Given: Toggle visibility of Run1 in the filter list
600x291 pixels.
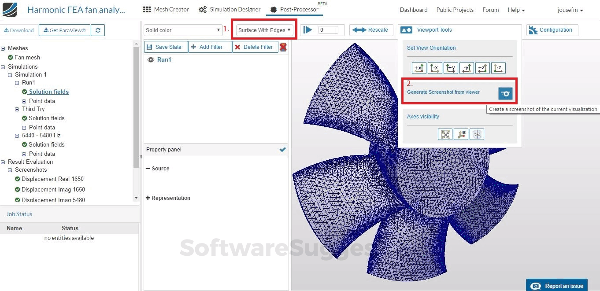Looking at the screenshot, I should point(150,59).
